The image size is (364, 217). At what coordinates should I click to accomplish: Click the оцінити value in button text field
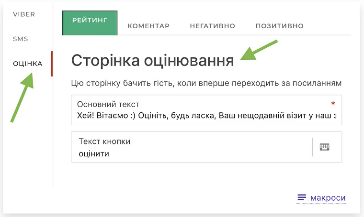(94, 154)
